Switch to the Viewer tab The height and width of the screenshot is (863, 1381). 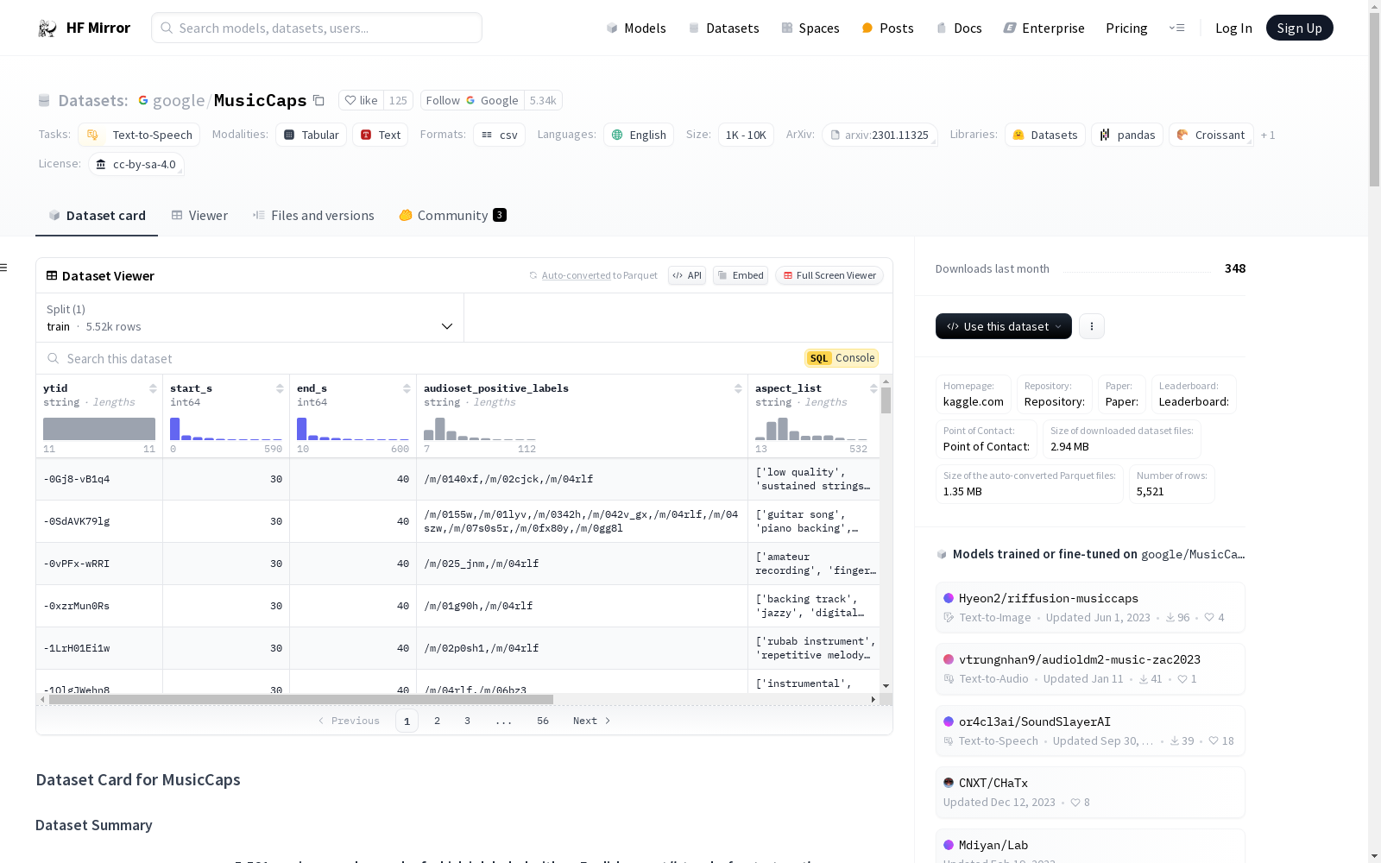[x=199, y=216]
